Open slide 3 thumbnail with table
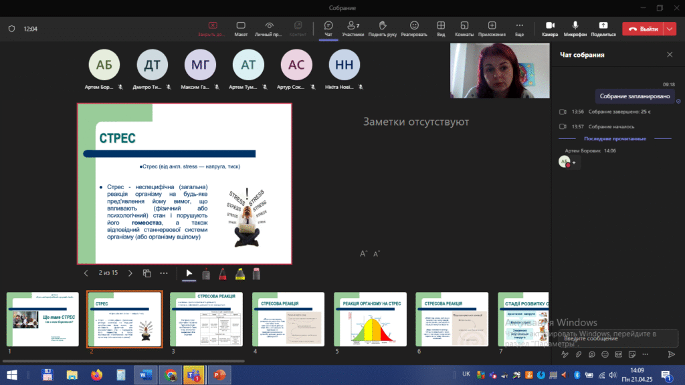 point(206,319)
